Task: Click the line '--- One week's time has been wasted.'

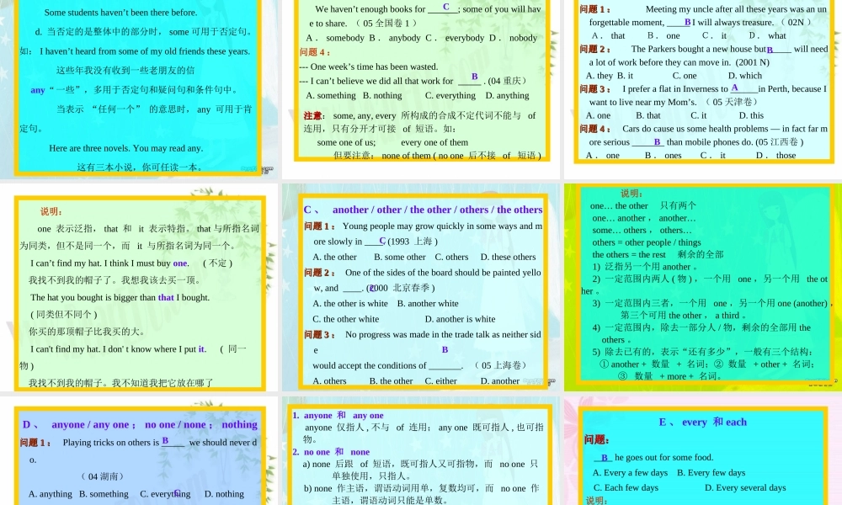Action: point(369,67)
